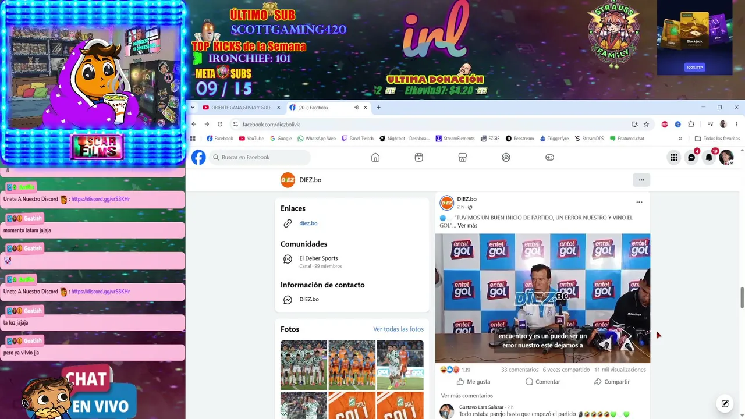Open the Facebook account profile picture
745x419 pixels.
[726, 157]
